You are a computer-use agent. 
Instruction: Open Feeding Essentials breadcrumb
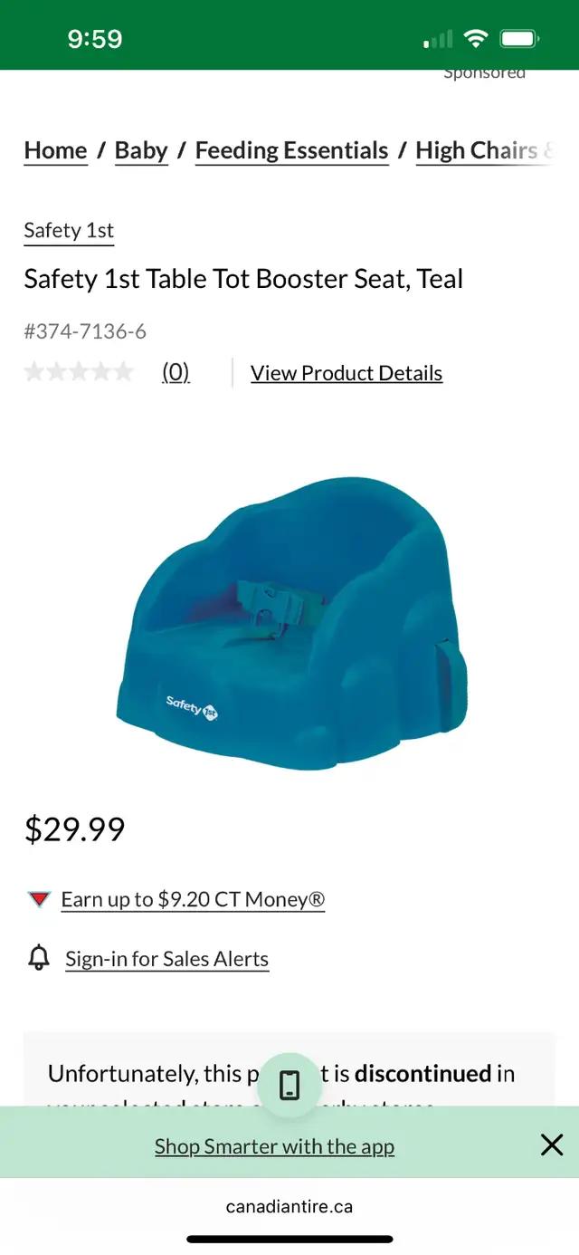coord(292,151)
